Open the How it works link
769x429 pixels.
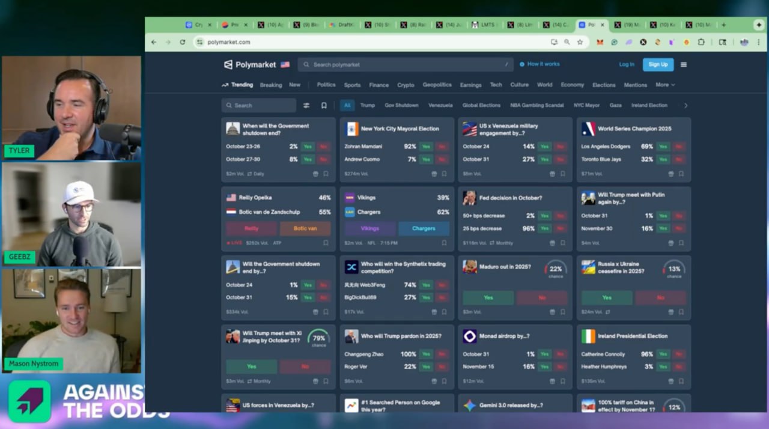[x=540, y=64]
